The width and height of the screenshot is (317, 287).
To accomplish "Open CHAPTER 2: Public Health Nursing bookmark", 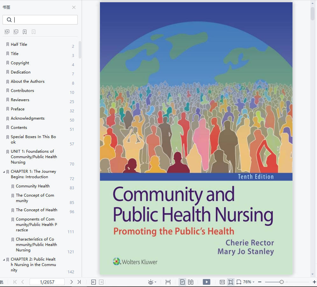I will coord(33,264).
